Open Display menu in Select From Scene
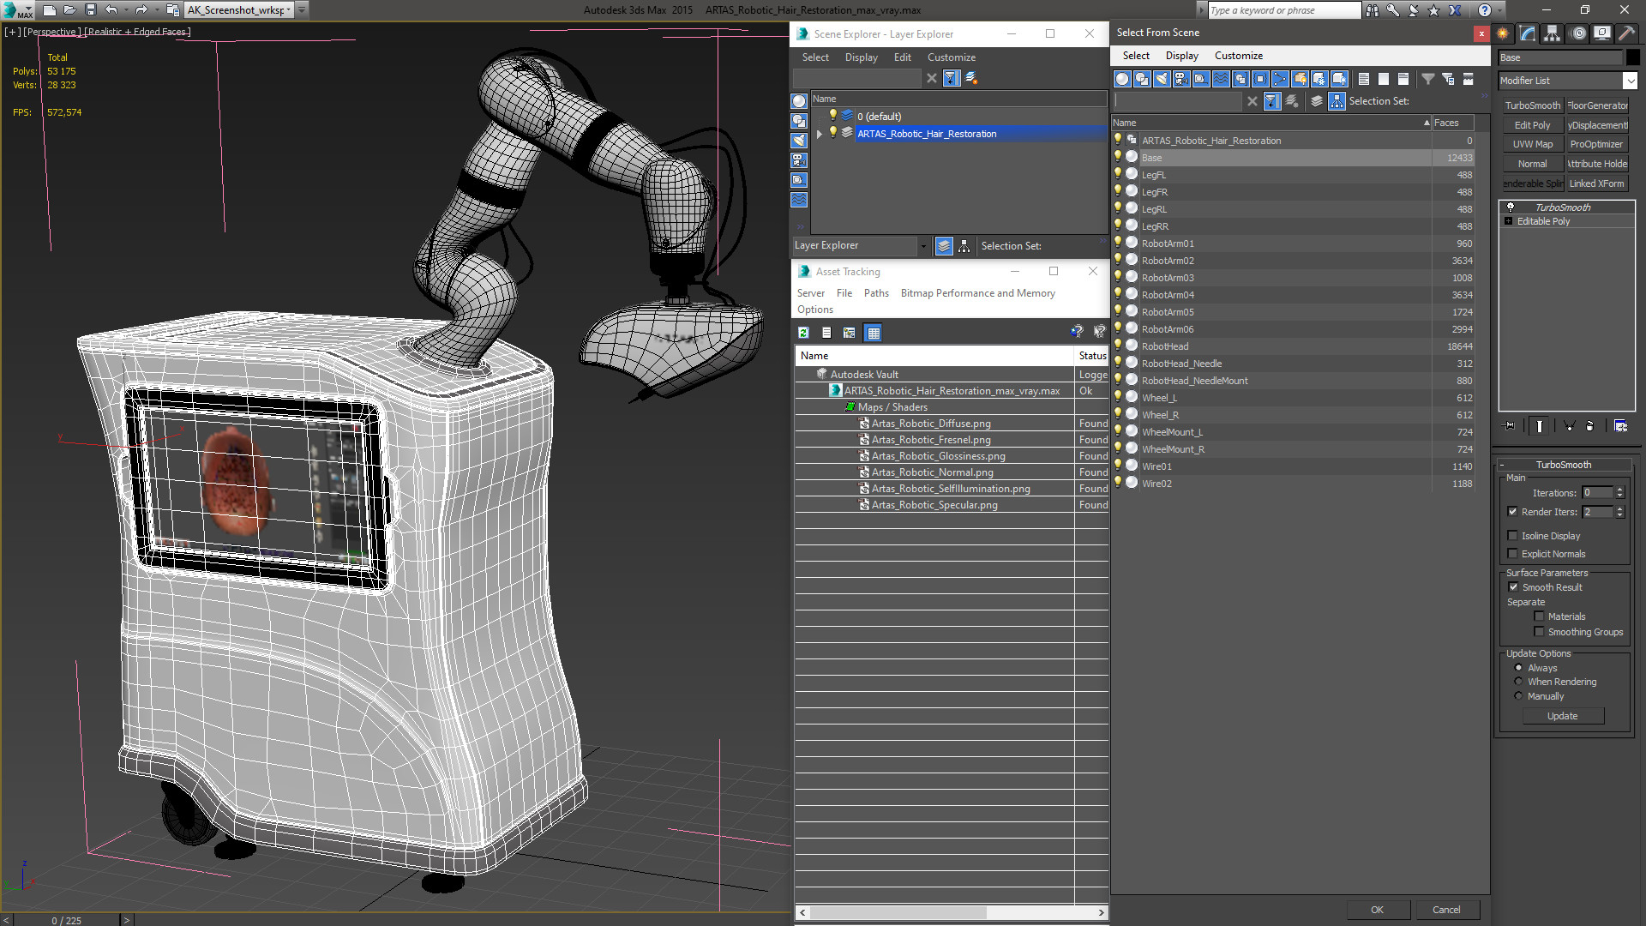Screen dimensions: 1646x926 pyautogui.click(x=1181, y=56)
